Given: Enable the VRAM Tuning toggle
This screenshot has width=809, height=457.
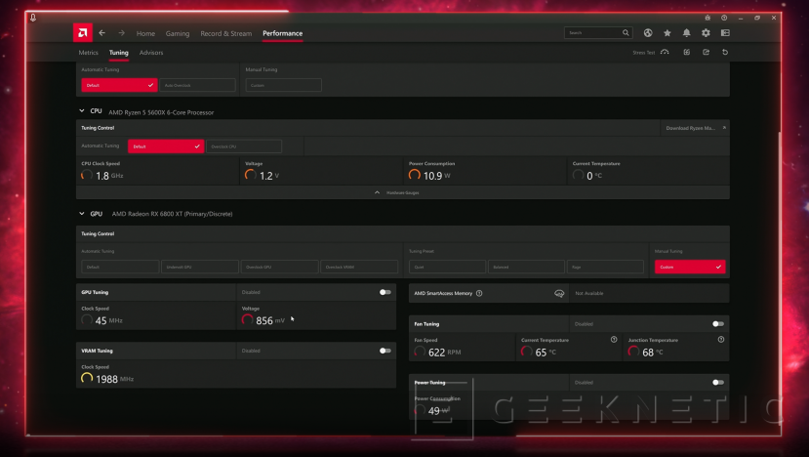Looking at the screenshot, I should pos(384,351).
